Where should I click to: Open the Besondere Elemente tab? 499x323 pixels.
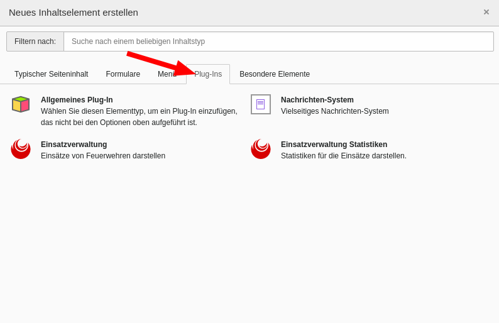point(275,74)
